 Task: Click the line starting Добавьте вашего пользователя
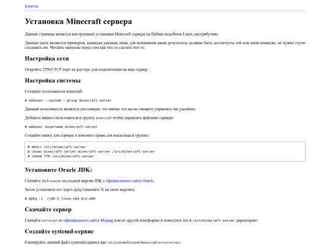99,118
